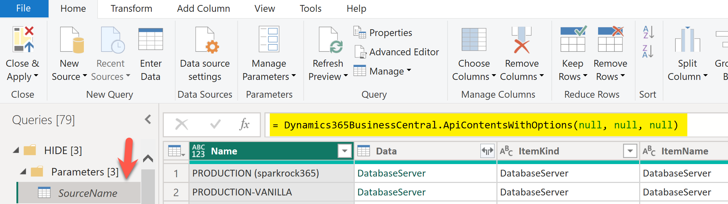This screenshot has height=204, width=728.
Task: Click ItemName DatabaseServer cell in row 2
Action: [684, 192]
